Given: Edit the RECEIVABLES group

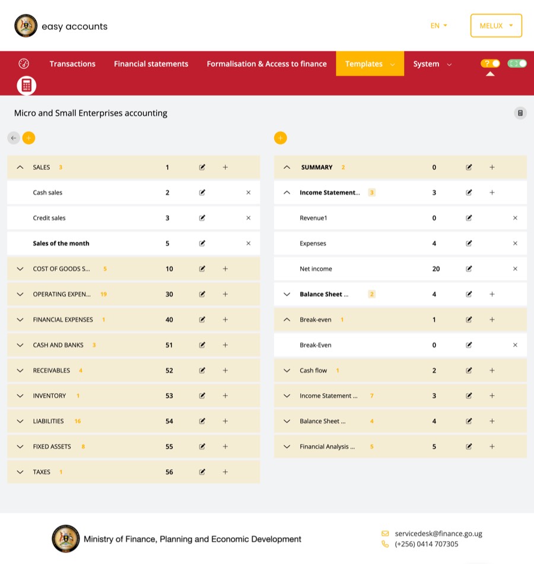Looking at the screenshot, I should point(202,370).
